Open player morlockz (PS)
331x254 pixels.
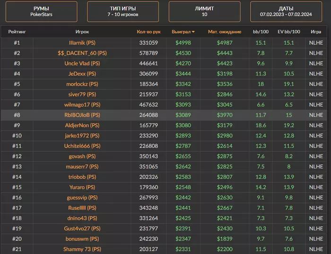click(82, 84)
